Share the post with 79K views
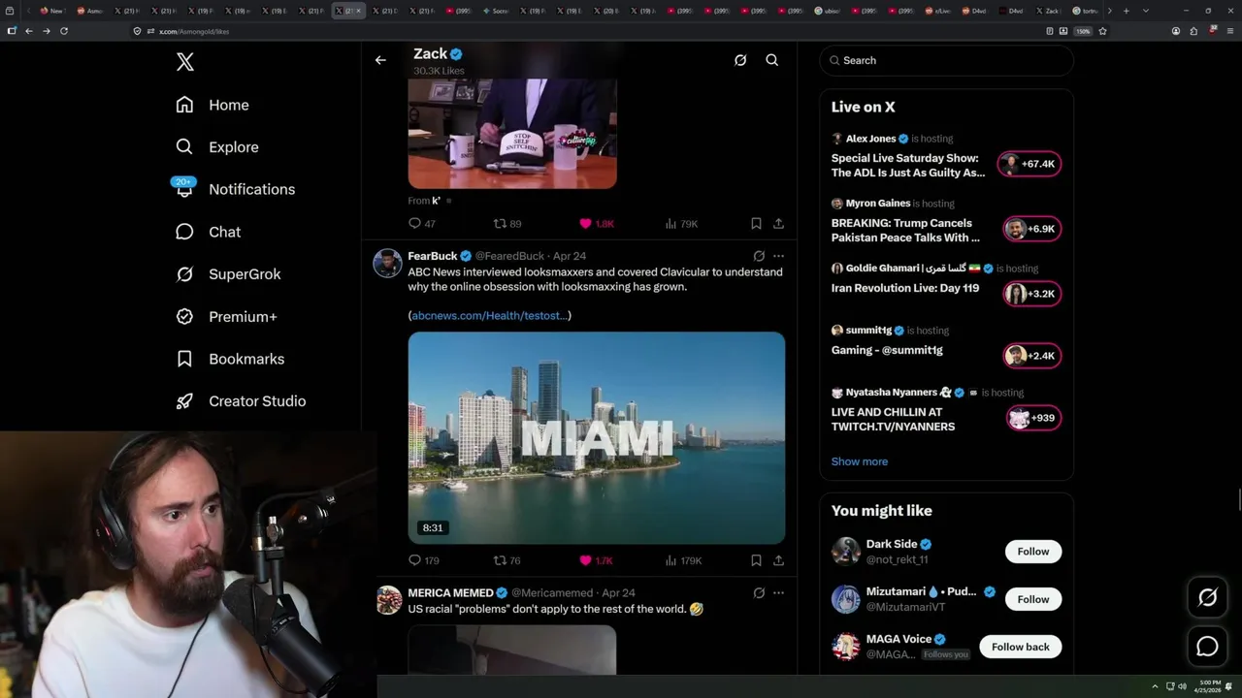The width and height of the screenshot is (1242, 698). tap(778, 224)
